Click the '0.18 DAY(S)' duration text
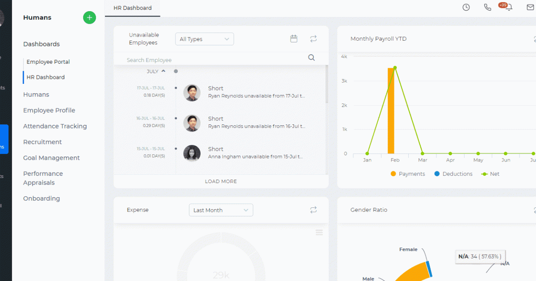The image size is (536, 281). (x=154, y=95)
